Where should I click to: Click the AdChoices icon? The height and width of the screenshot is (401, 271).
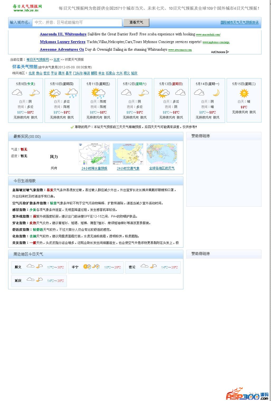click(227, 52)
